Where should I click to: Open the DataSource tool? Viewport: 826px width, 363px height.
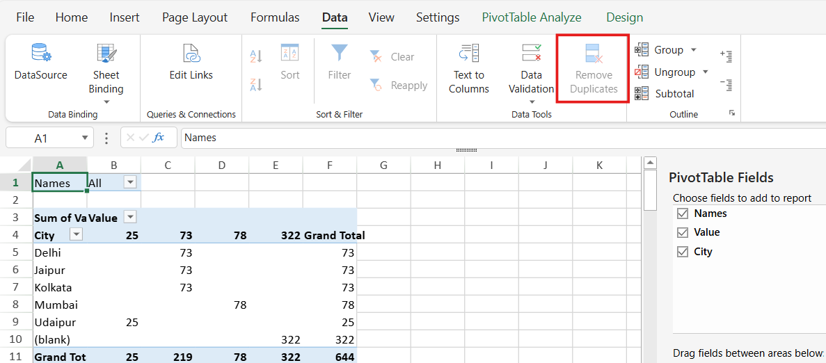click(x=40, y=63)
